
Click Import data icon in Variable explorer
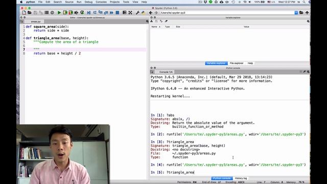pos(152,21)
